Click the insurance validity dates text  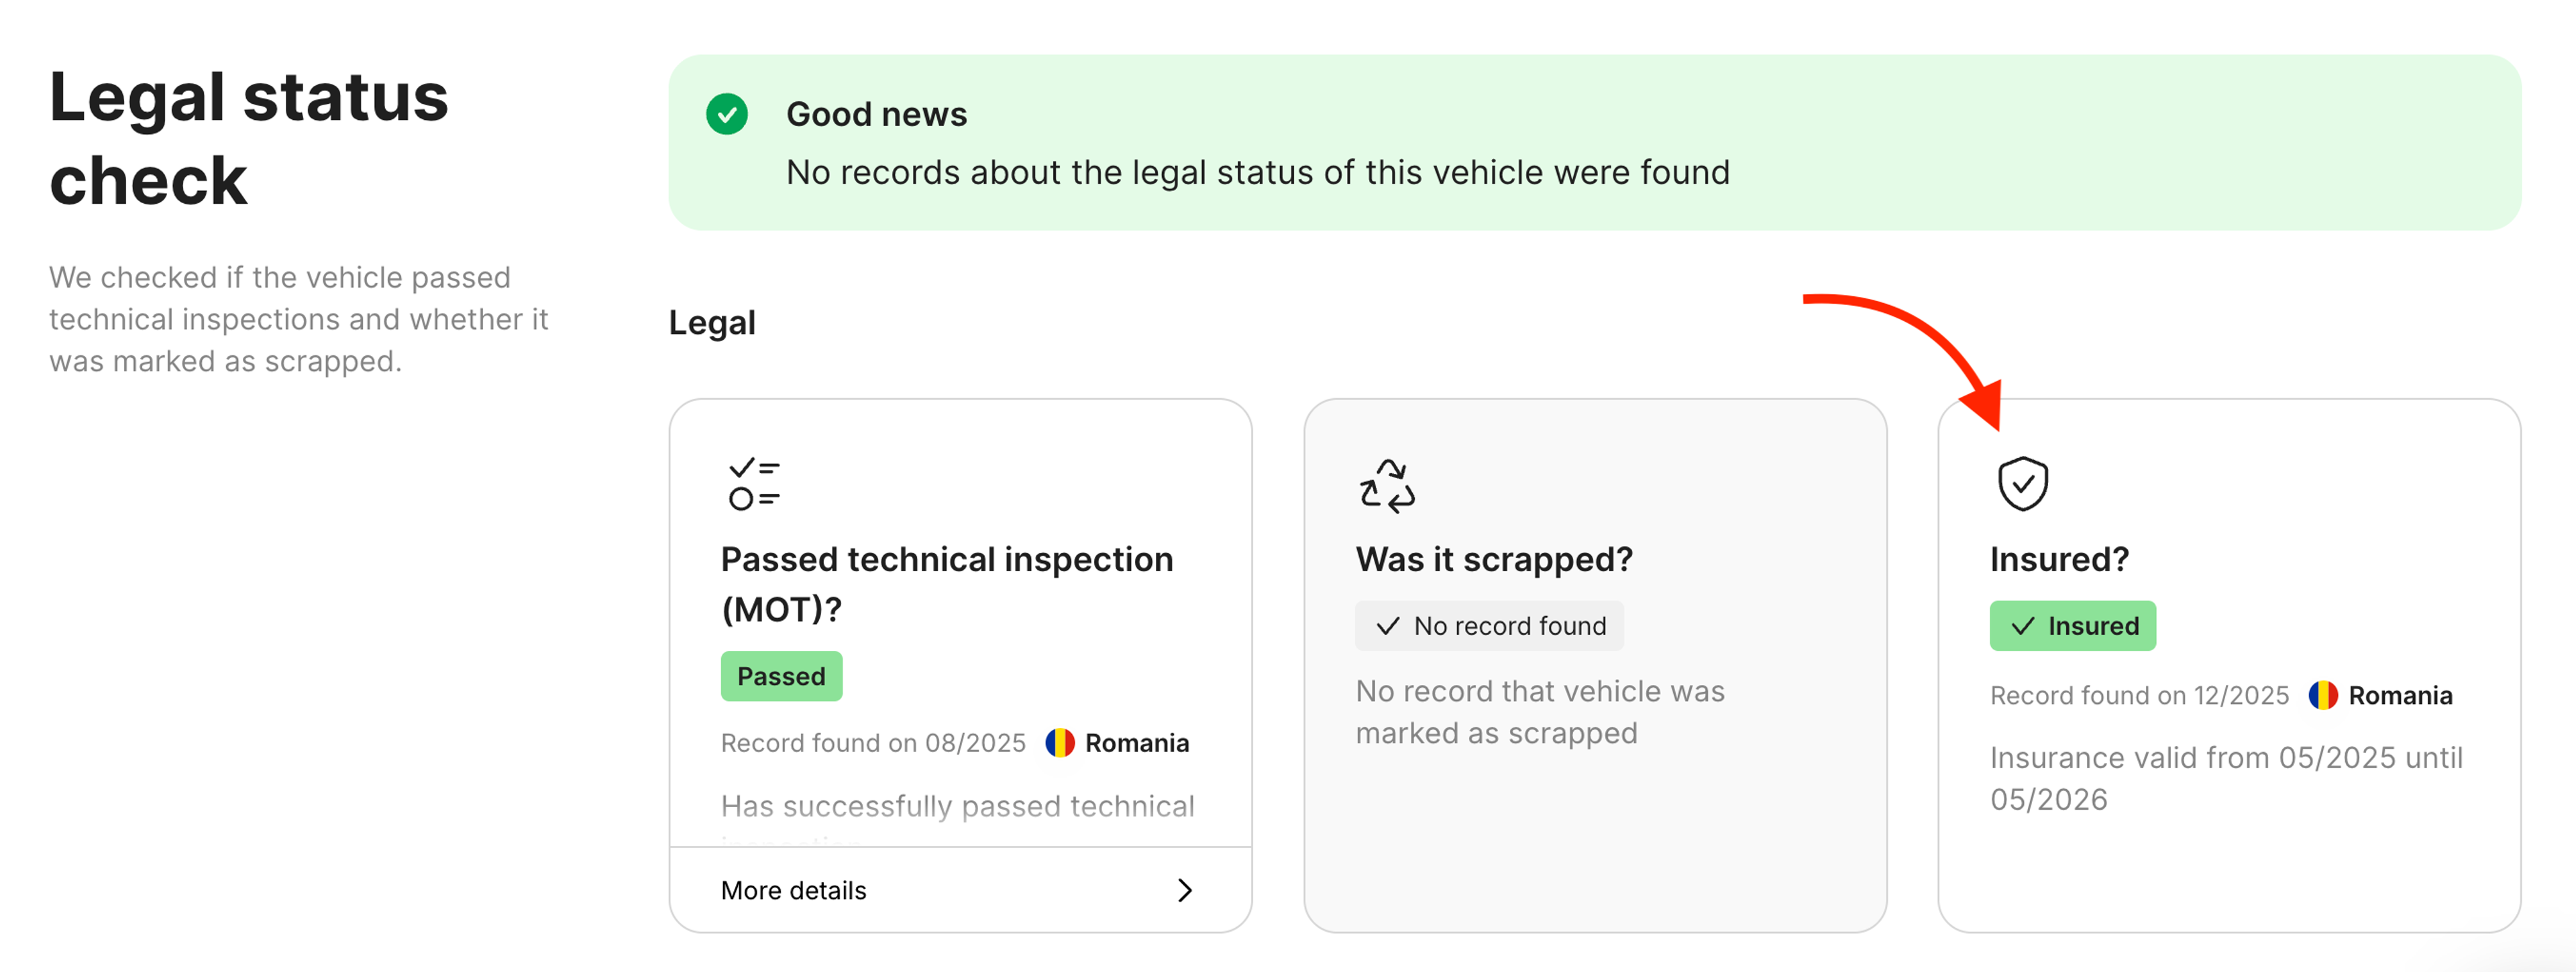click(x=2226, y=778)
